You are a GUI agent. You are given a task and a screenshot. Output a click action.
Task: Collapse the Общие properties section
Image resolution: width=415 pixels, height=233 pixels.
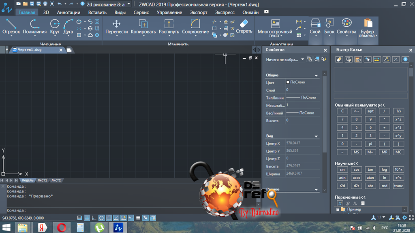point(316,75)
